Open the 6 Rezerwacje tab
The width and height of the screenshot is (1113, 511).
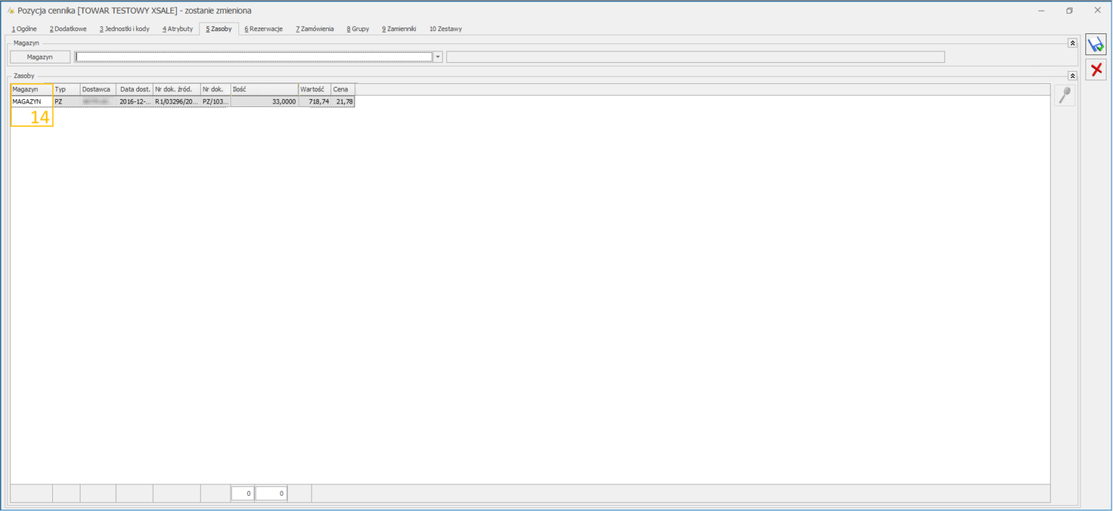pos(264,29)
